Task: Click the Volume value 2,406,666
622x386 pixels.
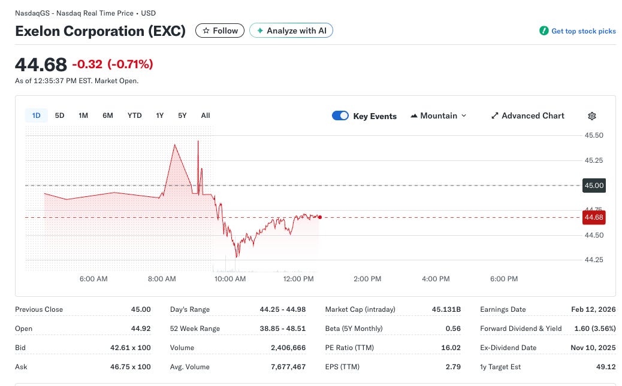Action: tap(288, 348)
